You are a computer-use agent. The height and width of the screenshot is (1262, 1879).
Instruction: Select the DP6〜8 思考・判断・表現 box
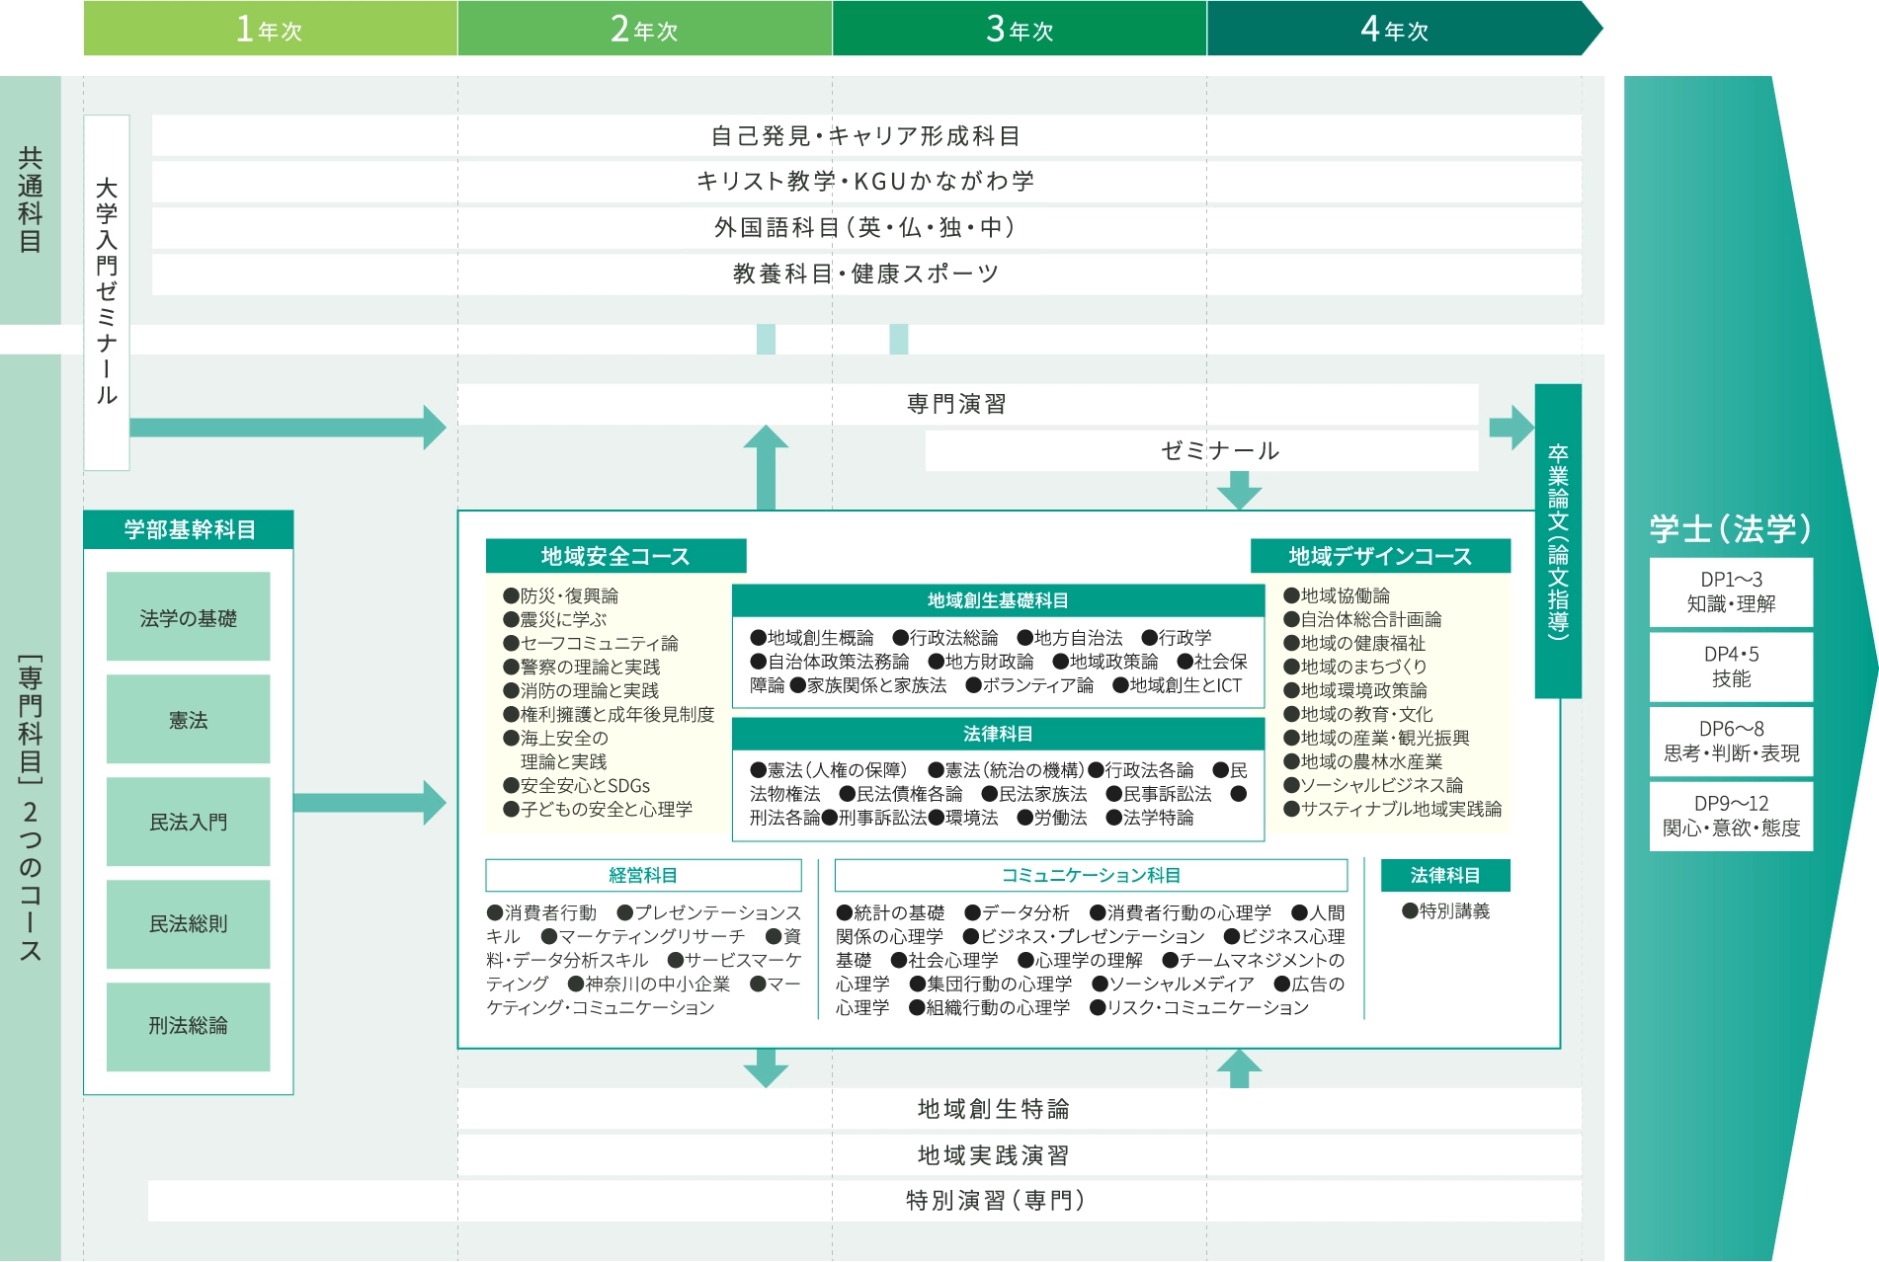1731,742
